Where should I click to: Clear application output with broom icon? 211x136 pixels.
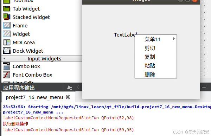[70, 88]
